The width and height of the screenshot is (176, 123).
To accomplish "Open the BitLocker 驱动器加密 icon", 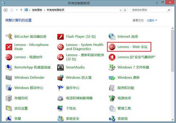I will click(x=9, y=37).
